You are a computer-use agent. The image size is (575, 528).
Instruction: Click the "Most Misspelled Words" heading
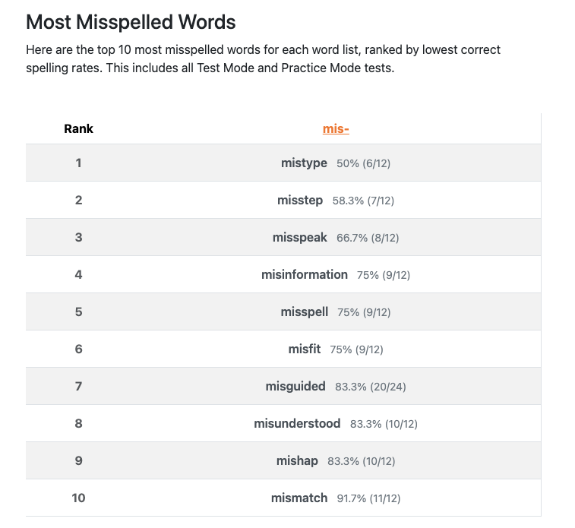[131, 22]
